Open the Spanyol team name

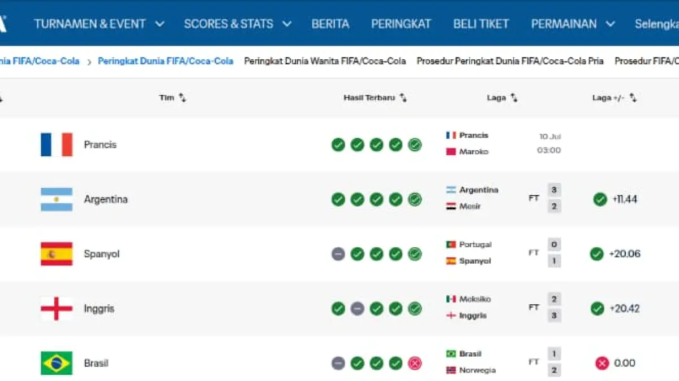[x=102, y=254]
